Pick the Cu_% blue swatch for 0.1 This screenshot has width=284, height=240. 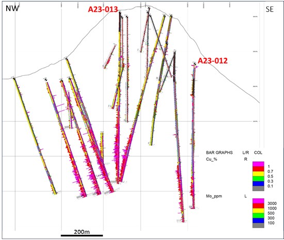258,184
